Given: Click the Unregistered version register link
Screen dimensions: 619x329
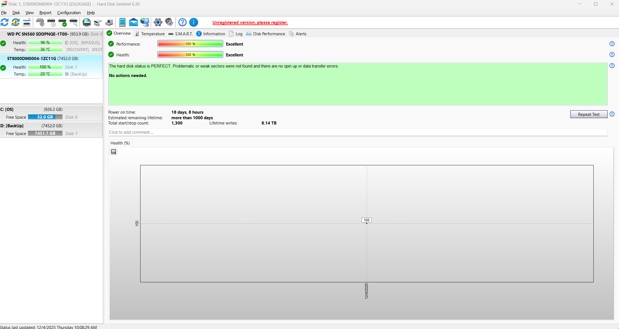Looking at the screenshot, I should (250, 23).
